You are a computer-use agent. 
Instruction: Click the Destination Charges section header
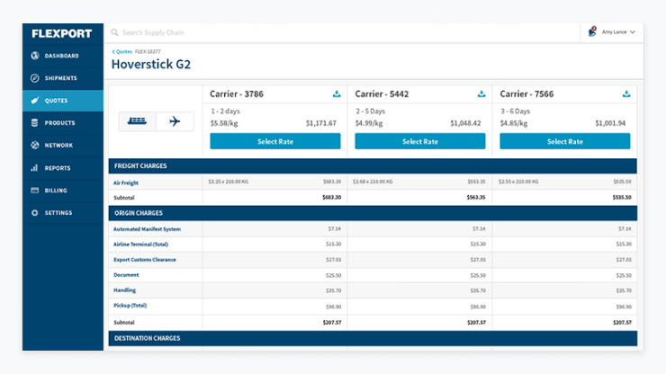(373, 338)
